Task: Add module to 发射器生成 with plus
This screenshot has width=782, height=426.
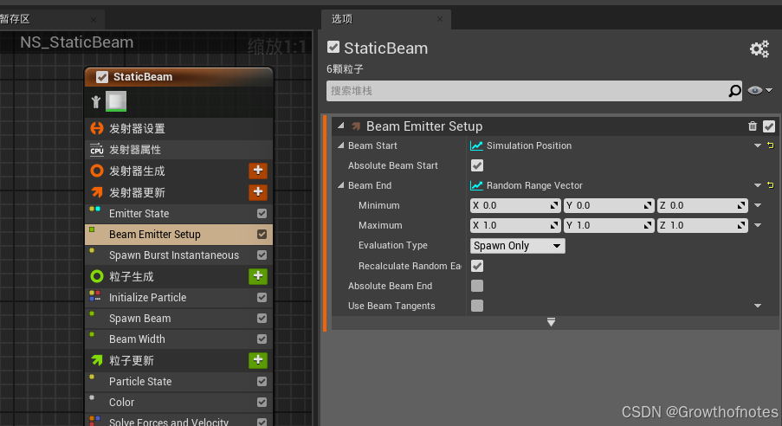Action: point(258,171)
